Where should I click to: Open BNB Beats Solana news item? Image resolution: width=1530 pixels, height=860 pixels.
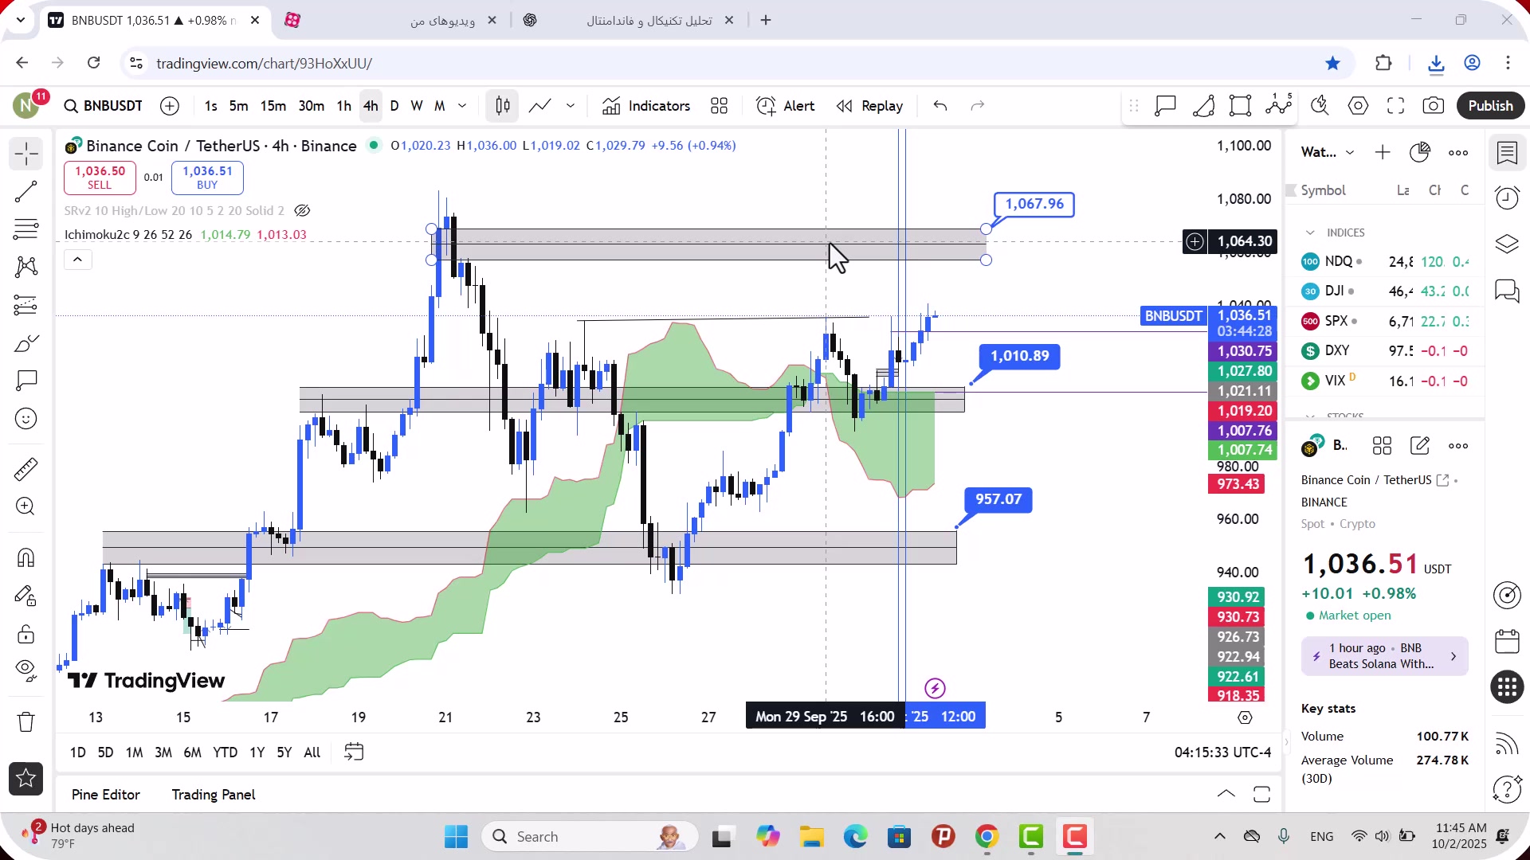tap(1385, 656)
